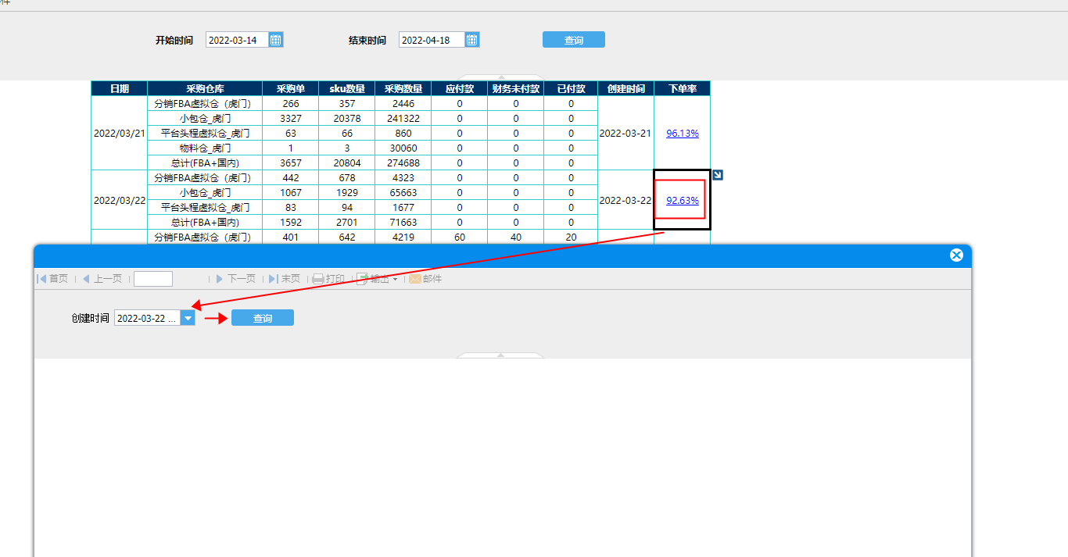The image size is (1068, 557).
Task: Go to last page 末页 in popup
Action: 285,279
